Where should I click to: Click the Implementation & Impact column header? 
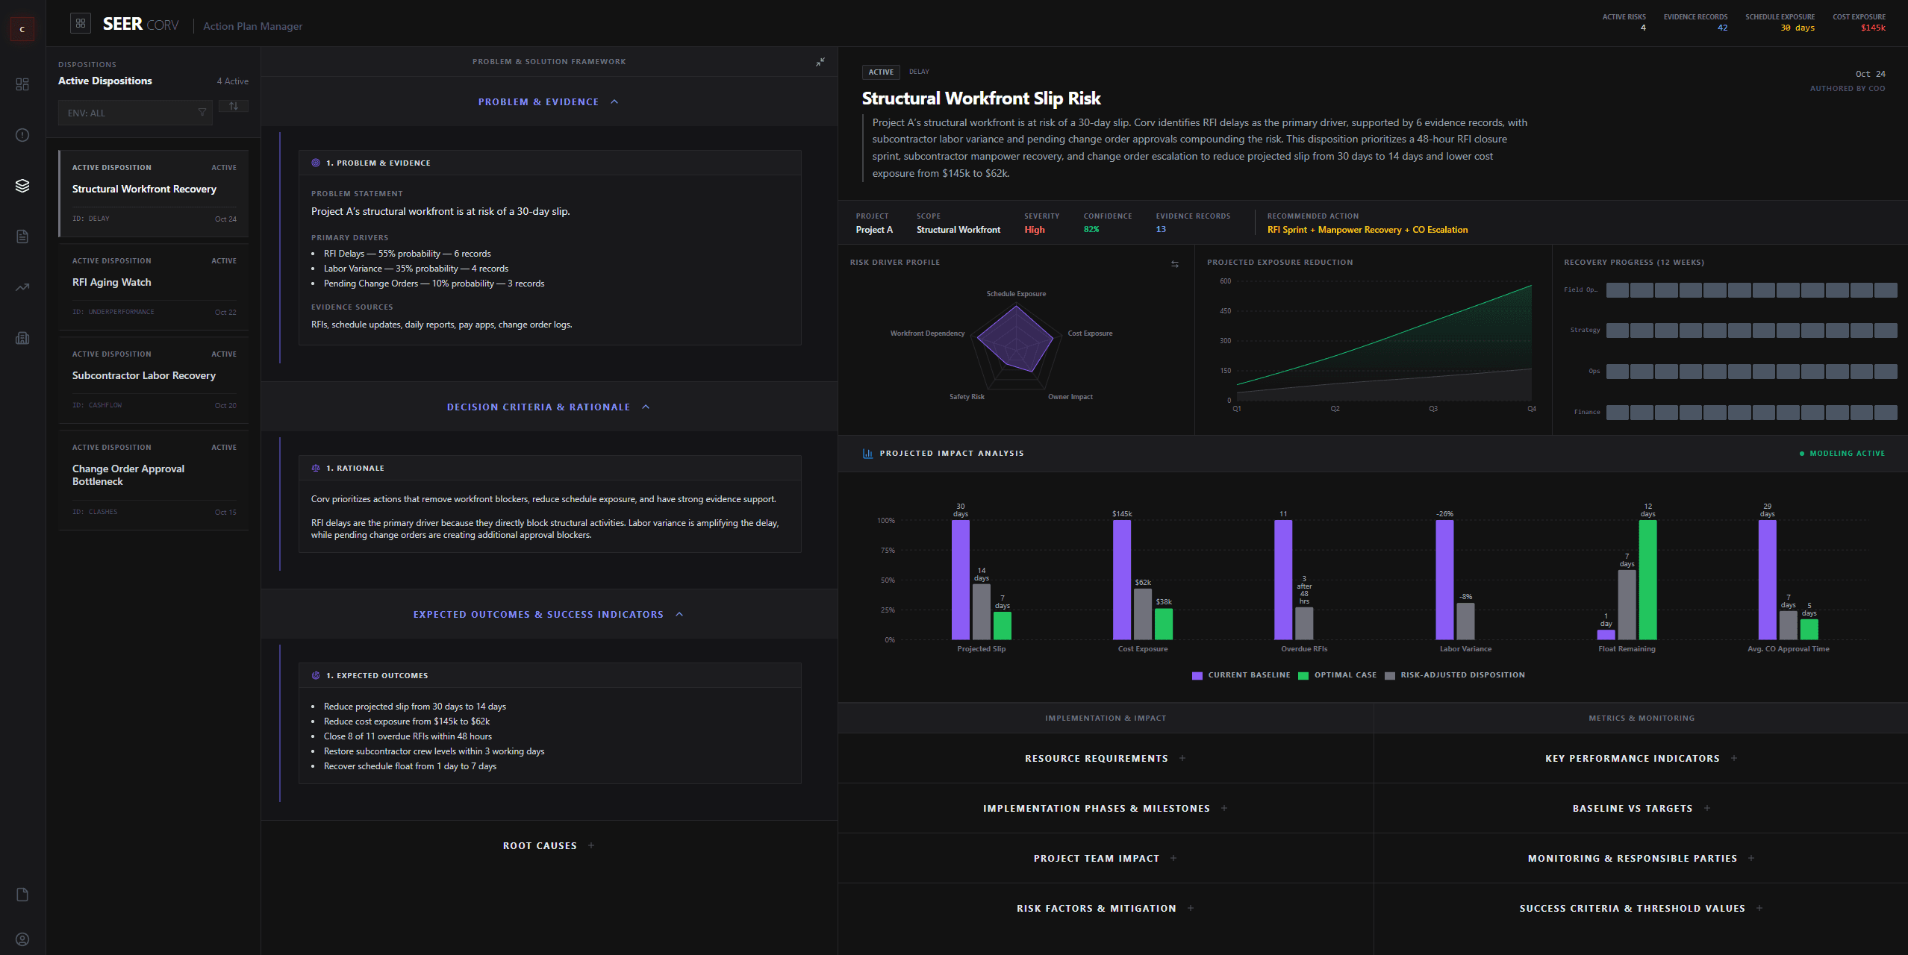click(1105, 718)
